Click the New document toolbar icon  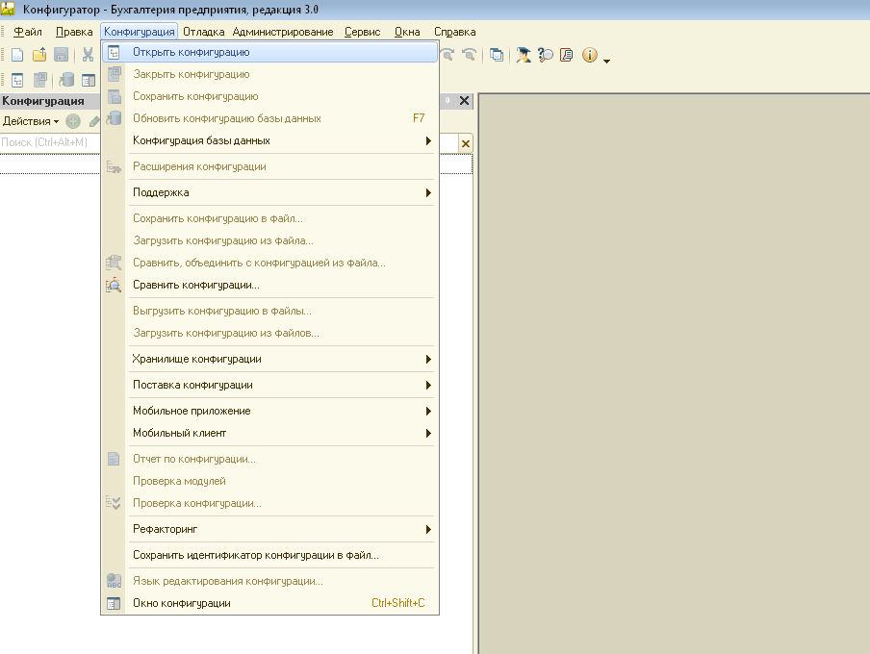tap(17, 55)
